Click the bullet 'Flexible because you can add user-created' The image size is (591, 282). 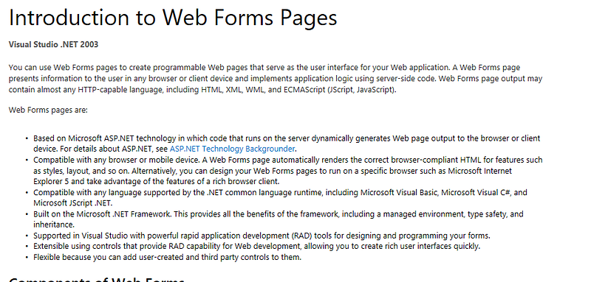coord(168,257)
